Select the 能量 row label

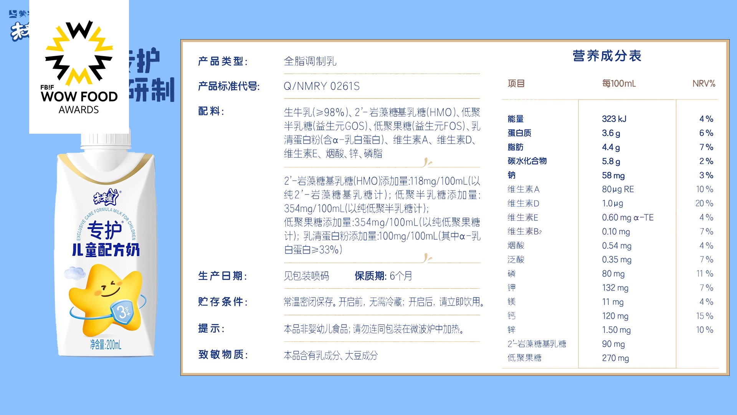[516, 119]
